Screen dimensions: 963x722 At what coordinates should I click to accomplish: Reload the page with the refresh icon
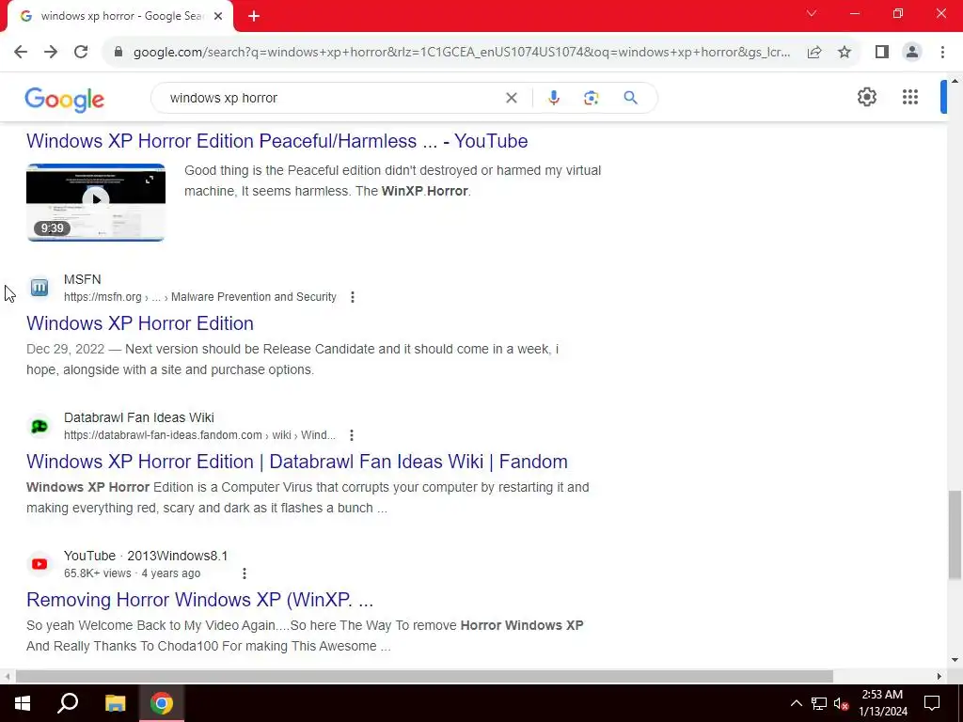[81, 53]
